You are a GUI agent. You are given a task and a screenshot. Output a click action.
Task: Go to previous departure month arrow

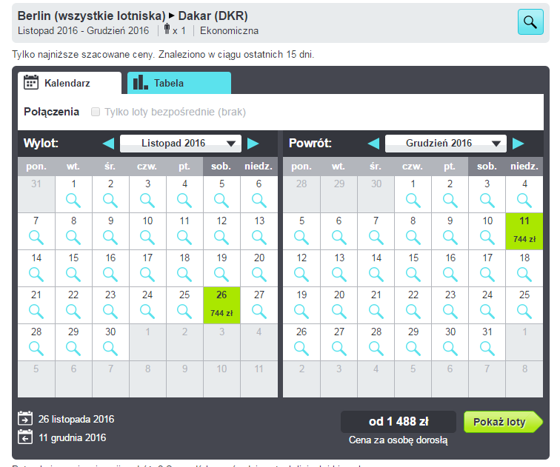109,144
